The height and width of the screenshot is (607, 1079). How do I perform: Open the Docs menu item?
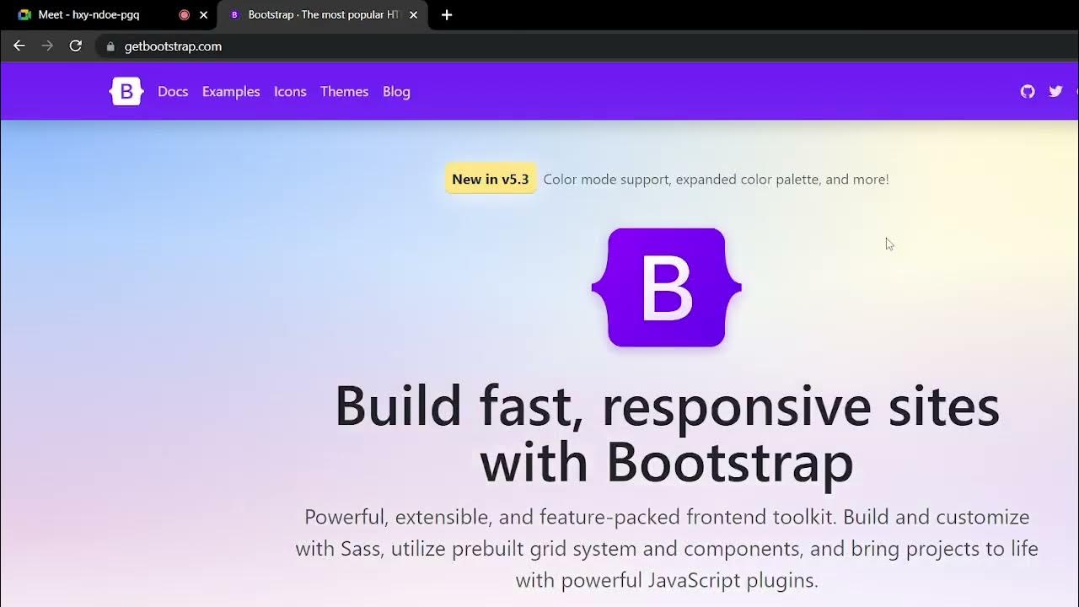(173, 92)
